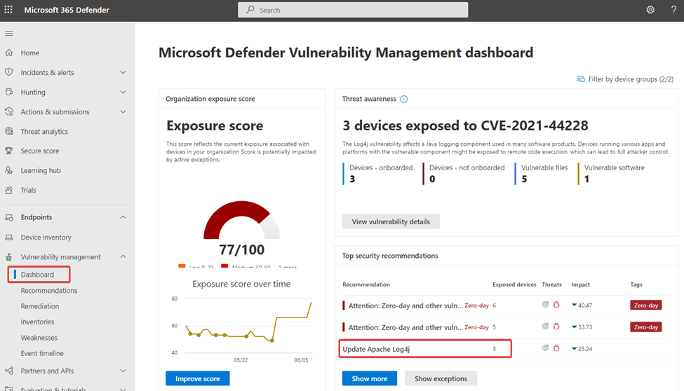Expand the Partners and APIs chevron
684x391 pixels.
[x=123, y=371]
